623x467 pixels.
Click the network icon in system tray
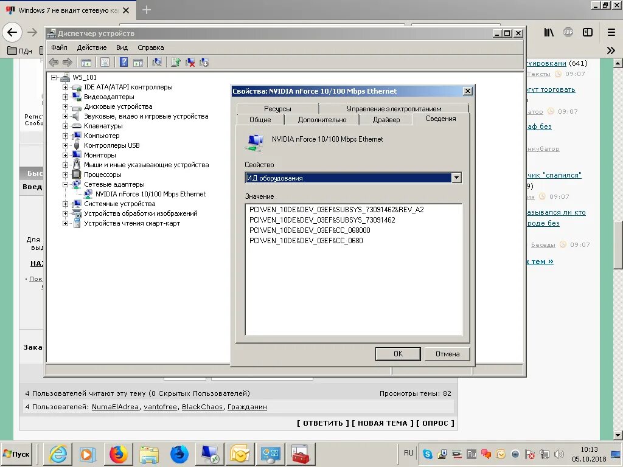545,454
